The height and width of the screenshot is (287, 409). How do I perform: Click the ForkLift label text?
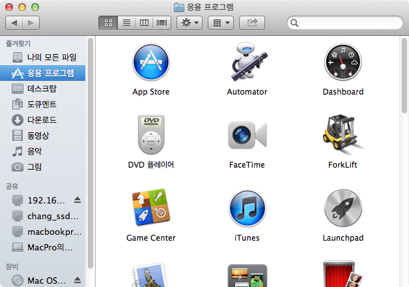pyautogui.click(x=343, y=165)
